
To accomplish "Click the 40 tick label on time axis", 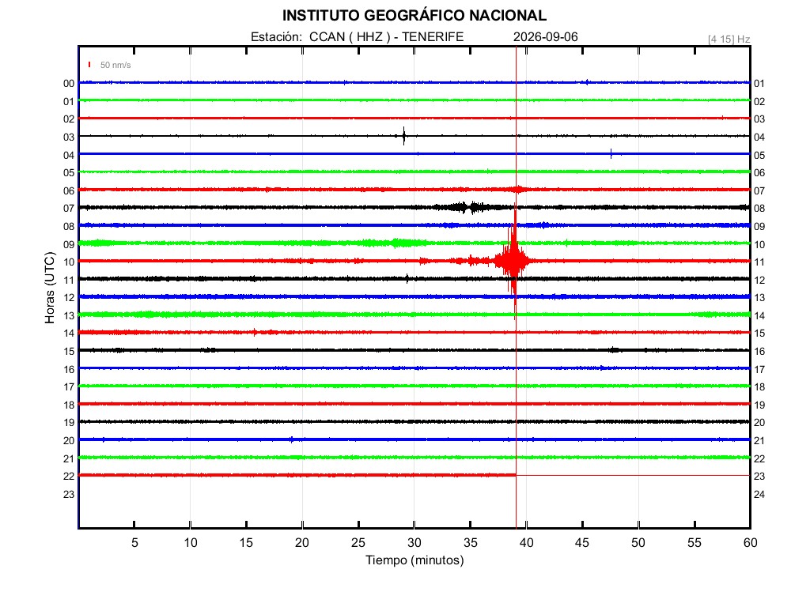I will coord(526,542).
